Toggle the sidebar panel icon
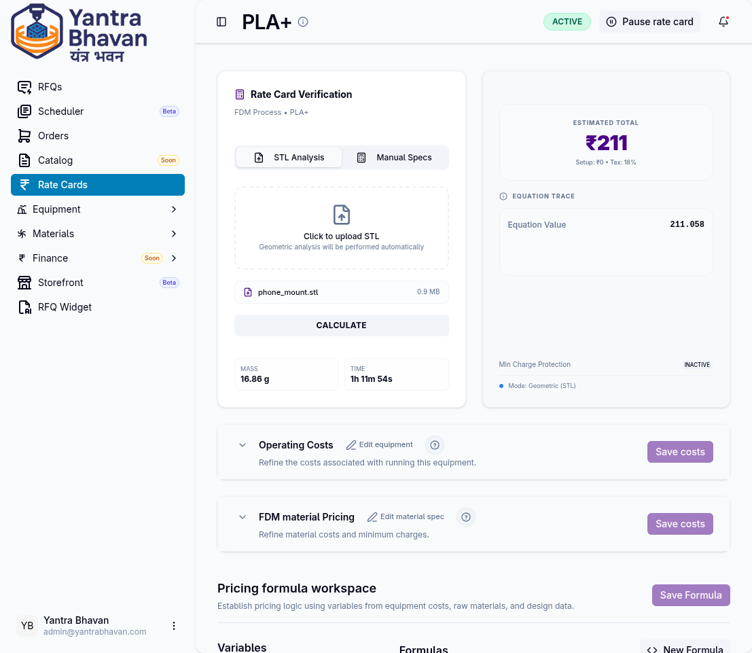The image size is (752, 653). 221,22
